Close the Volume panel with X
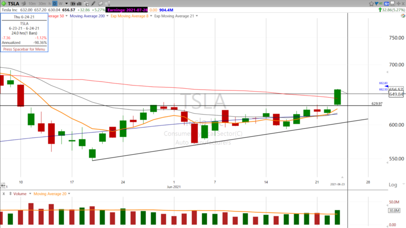 pyautogui.click(x=3, y=193)
